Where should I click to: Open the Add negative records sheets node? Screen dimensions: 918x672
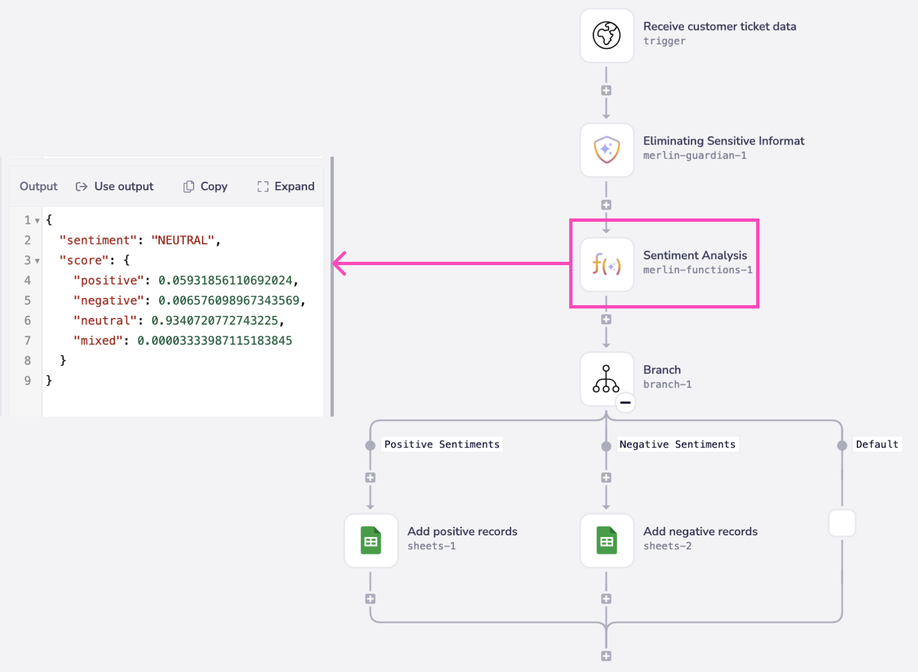pos(606,540)
